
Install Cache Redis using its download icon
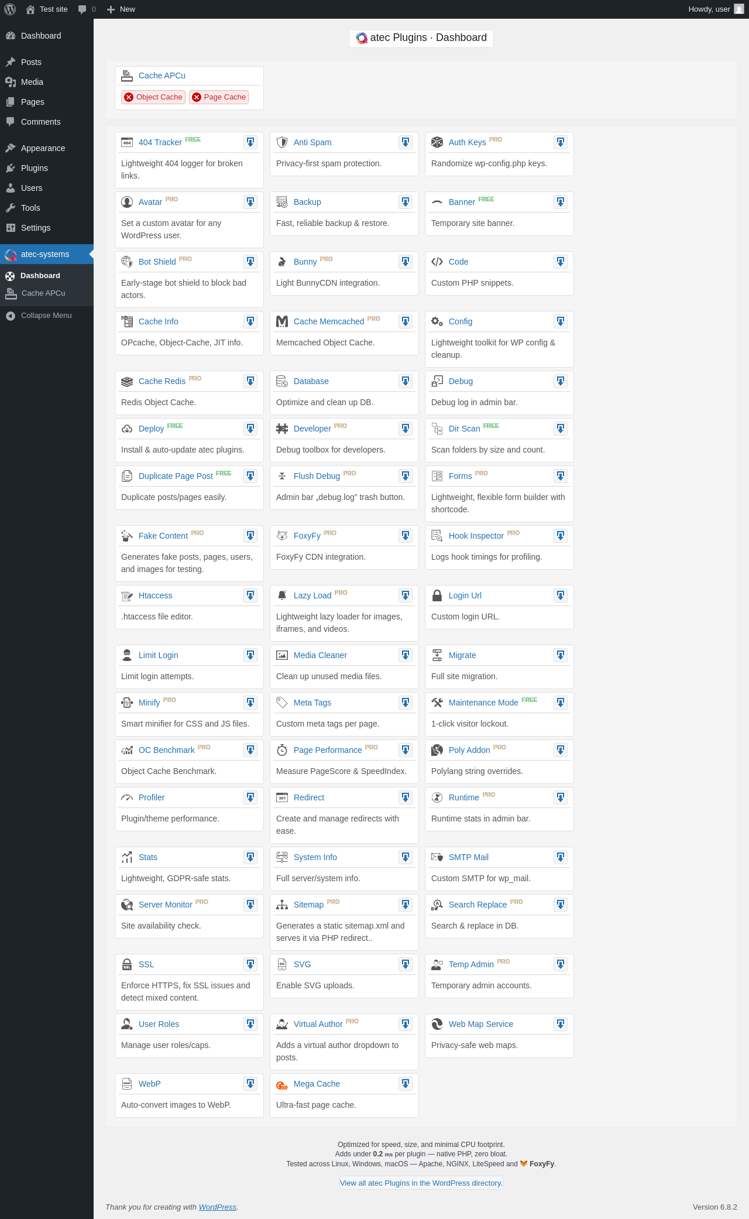pyautogui.click(x=250, y=381)
